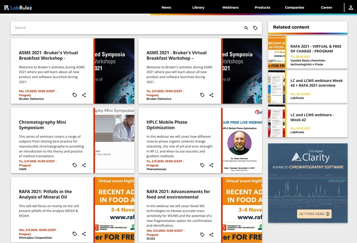The image size is (357, 243).
Task: Click the search magnifier icon
Action: pos(246,28)
